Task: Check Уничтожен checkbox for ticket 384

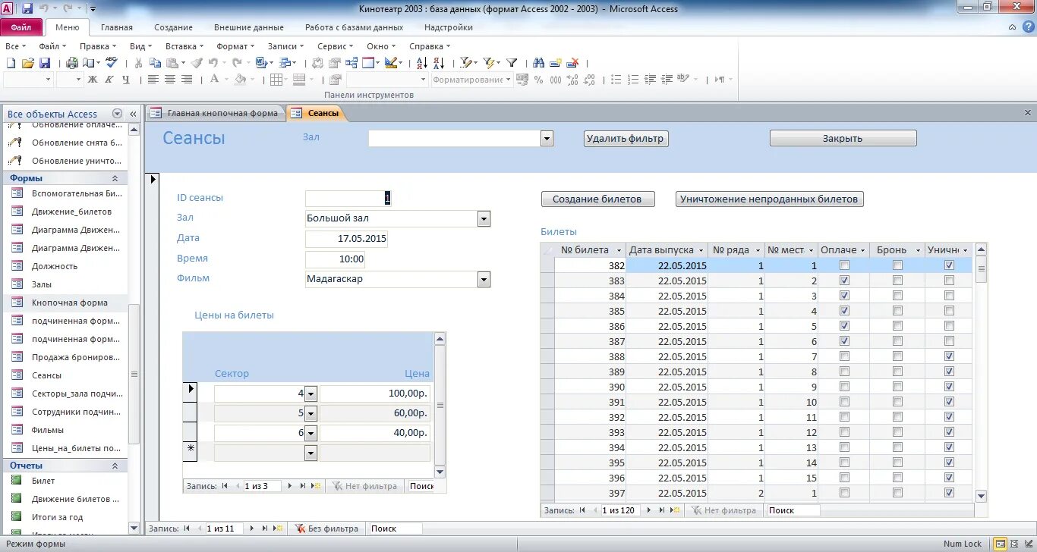Action: 949,296
